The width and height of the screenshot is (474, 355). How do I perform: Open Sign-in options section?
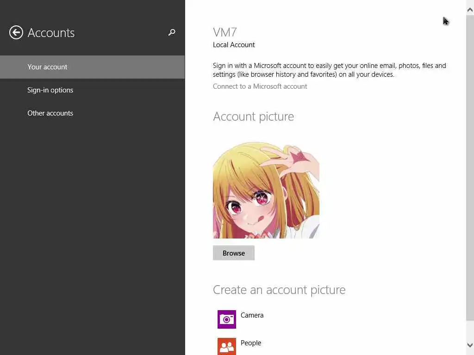coord(92,90)
